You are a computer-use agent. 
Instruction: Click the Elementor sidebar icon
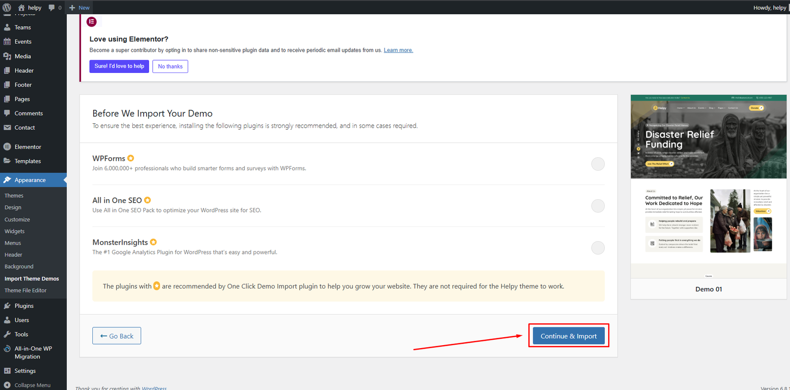tap(7, 146)
